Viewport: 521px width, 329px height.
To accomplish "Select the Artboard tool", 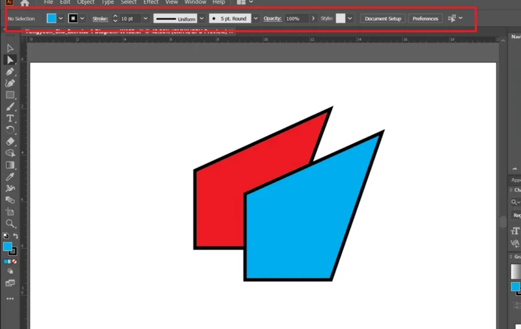I will [10, 212].
